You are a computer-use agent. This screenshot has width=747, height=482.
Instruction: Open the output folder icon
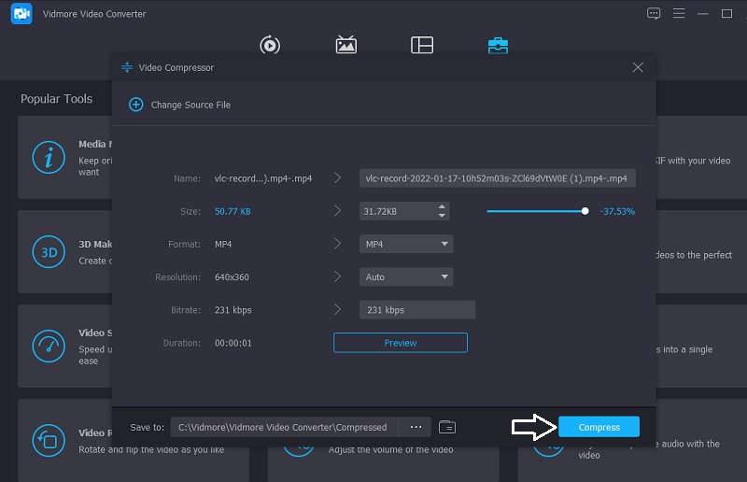[x=447, y=427]
